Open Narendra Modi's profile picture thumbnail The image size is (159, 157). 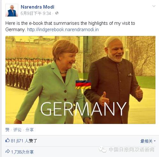coord(12,10)
